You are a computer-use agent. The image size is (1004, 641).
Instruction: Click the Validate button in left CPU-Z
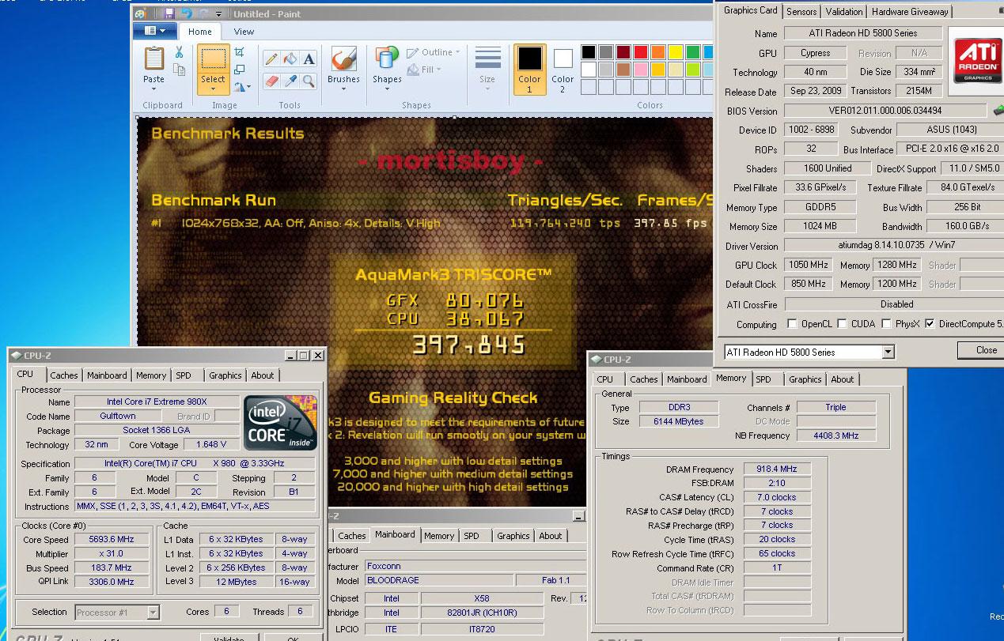pyautogui.click(x=229, y=637)
